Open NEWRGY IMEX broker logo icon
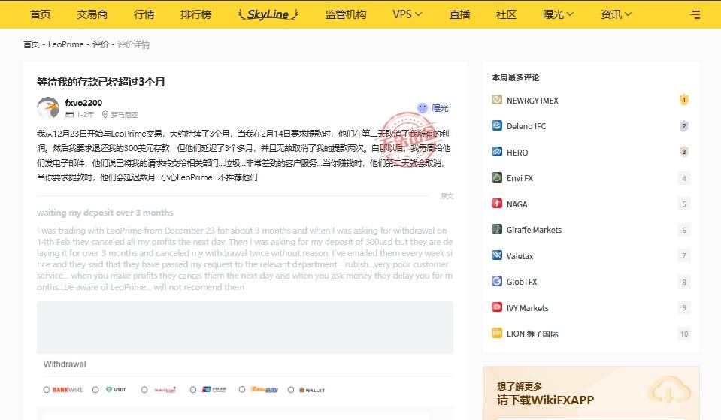Viewport: 721px width, 420px height. click(x=497, y=100)
